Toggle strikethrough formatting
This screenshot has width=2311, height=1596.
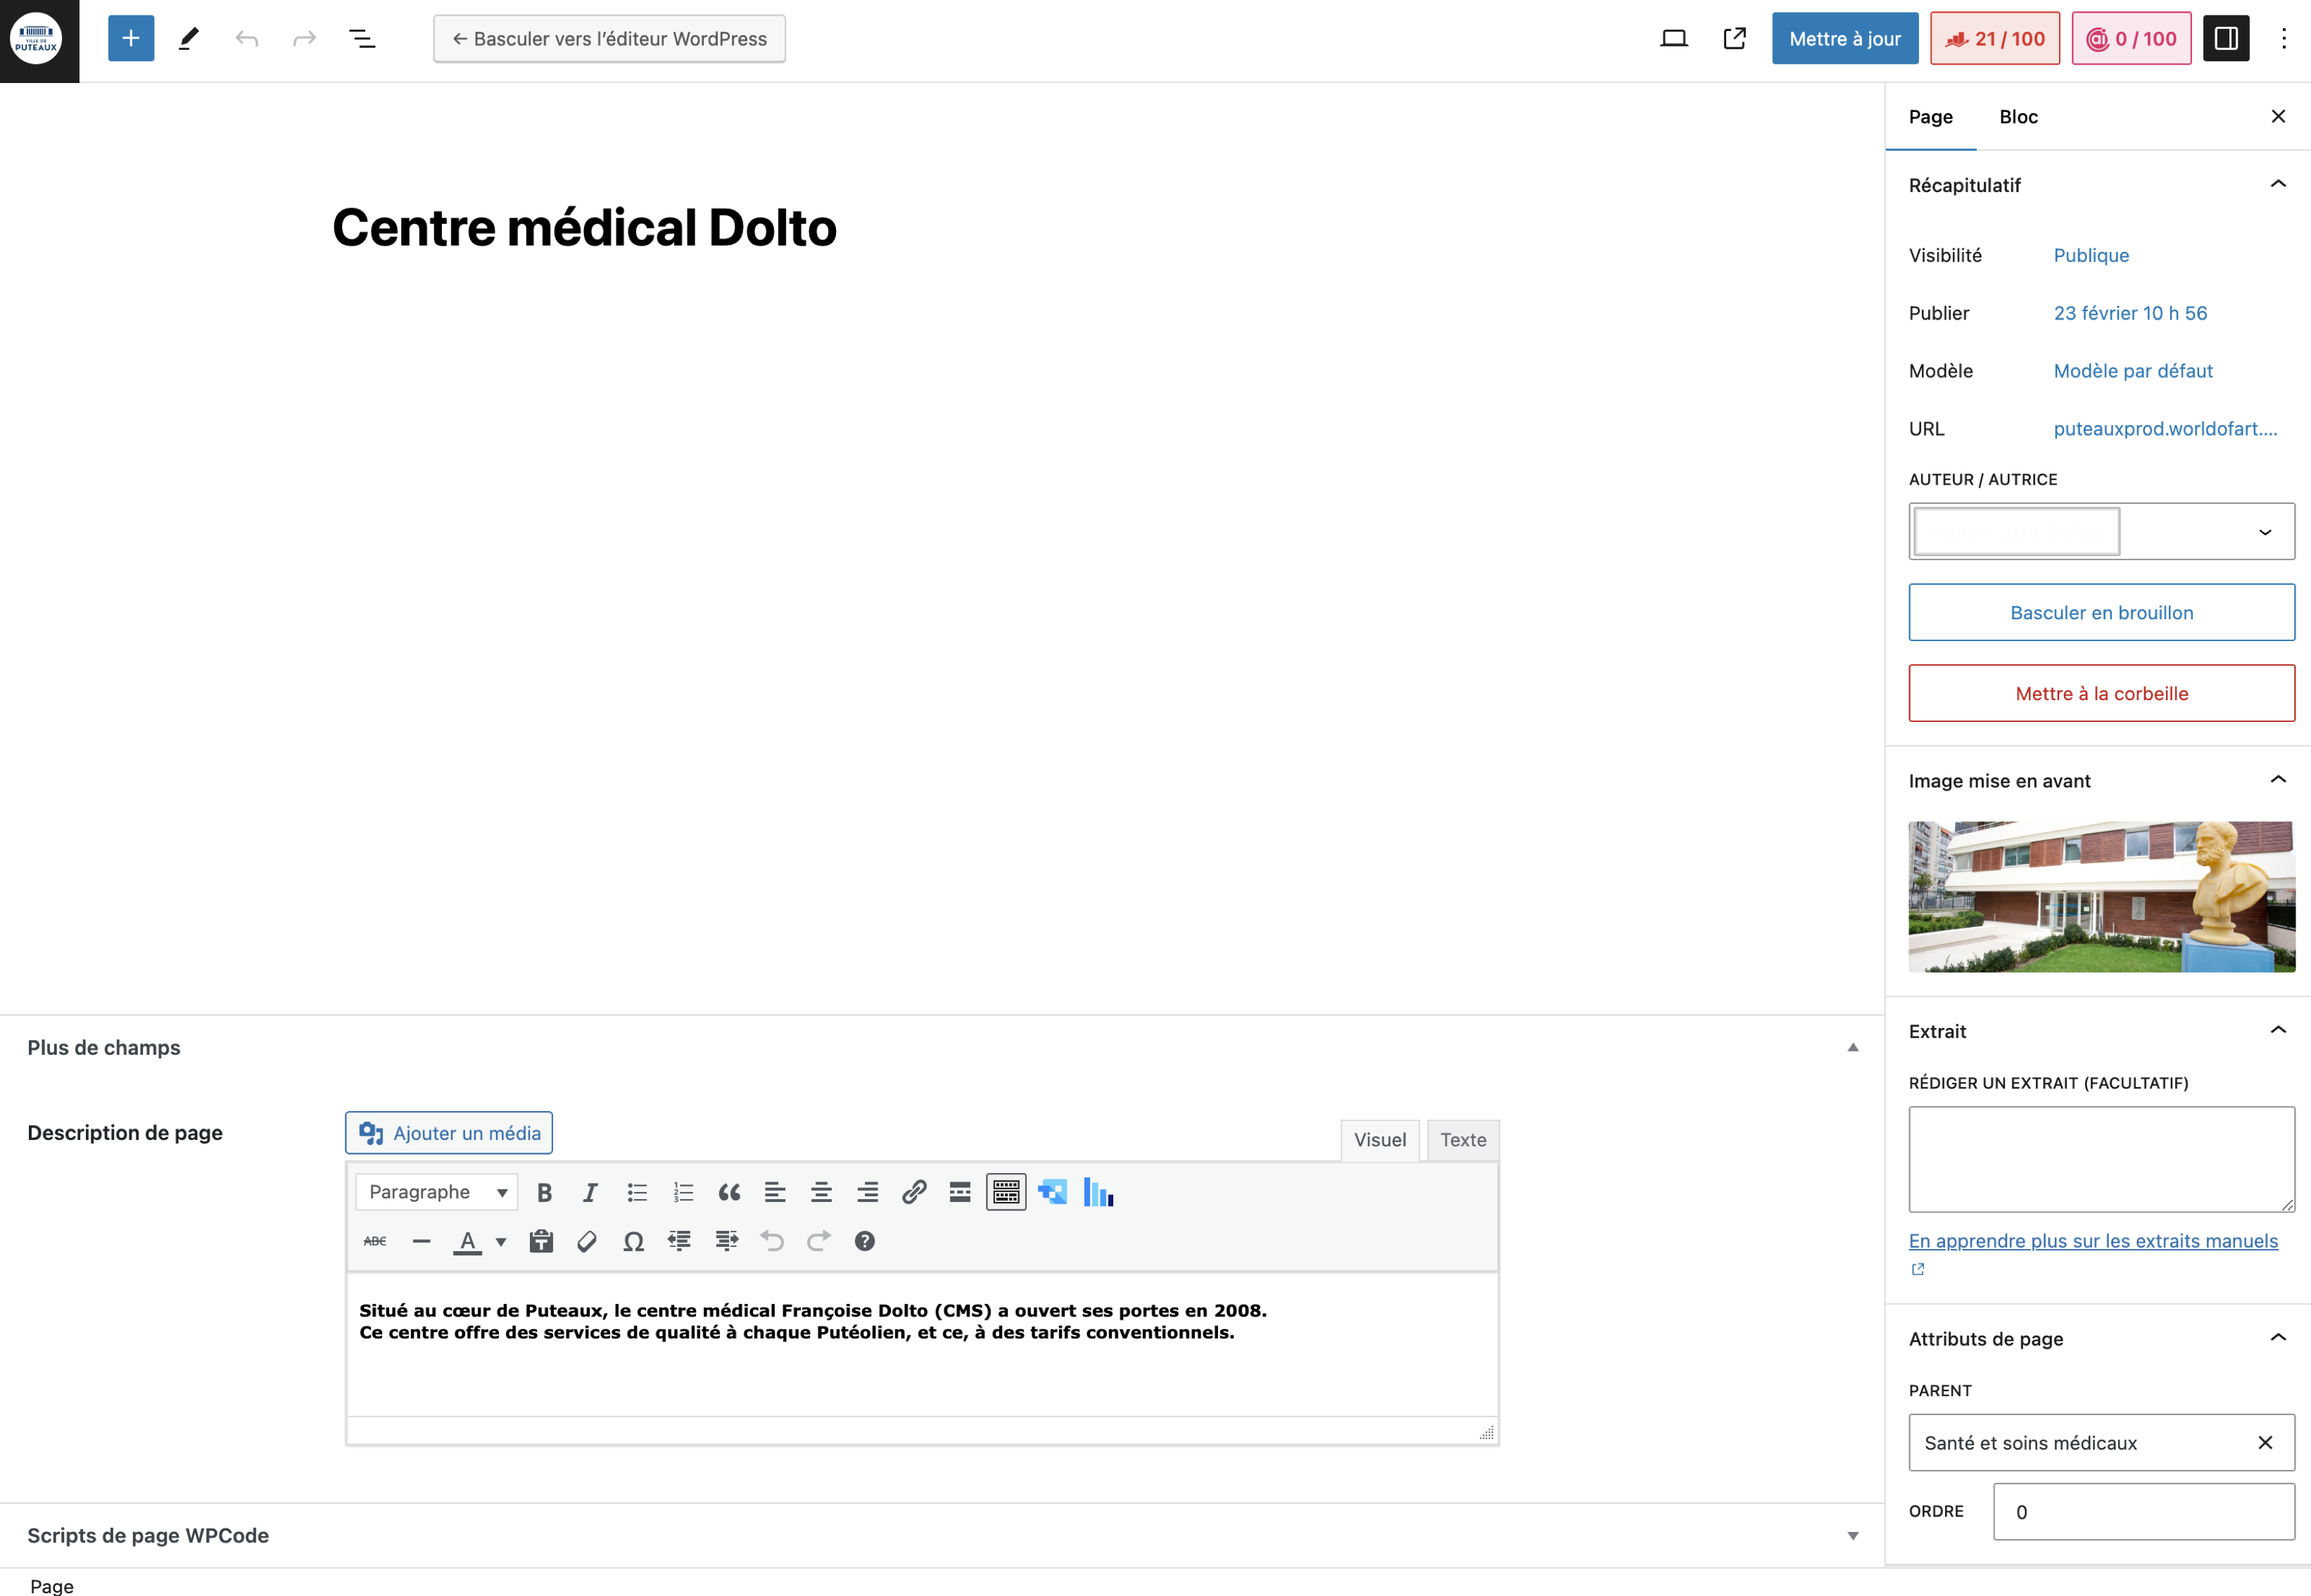tap(375, 1241)
